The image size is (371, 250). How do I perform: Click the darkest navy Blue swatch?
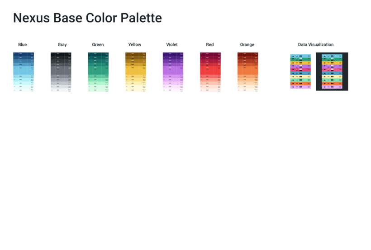pos(24,54)
